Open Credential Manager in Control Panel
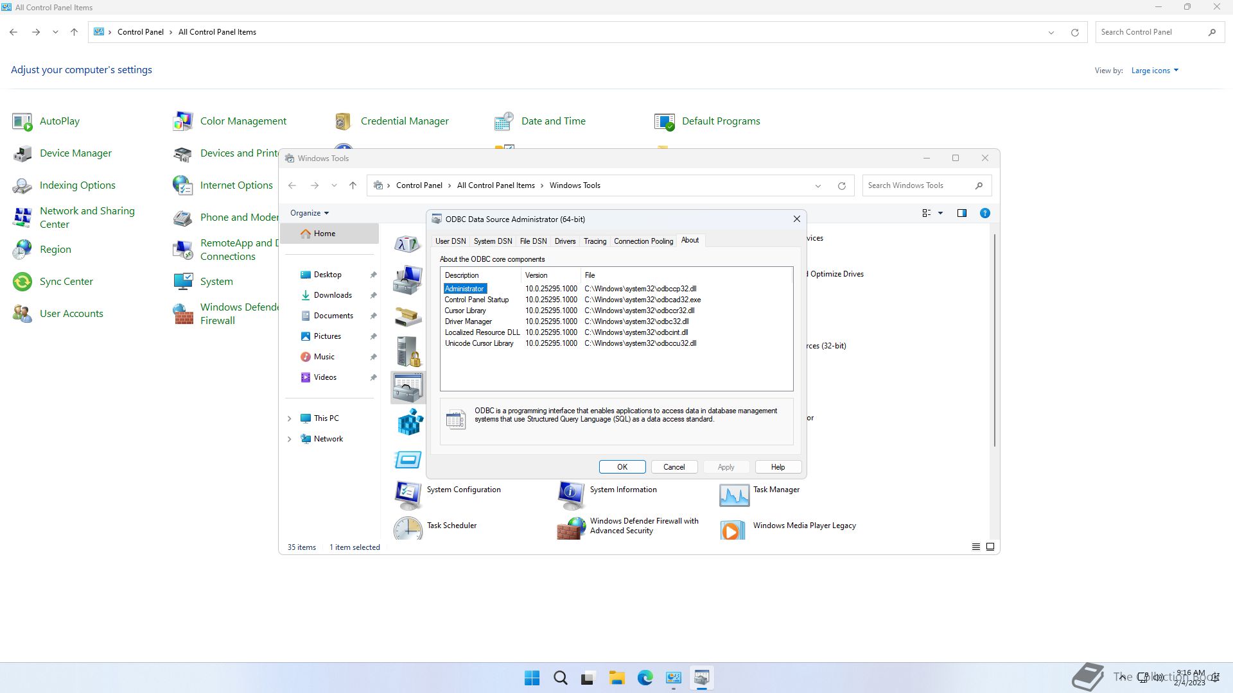1233x693 pixels. point(404,121)
